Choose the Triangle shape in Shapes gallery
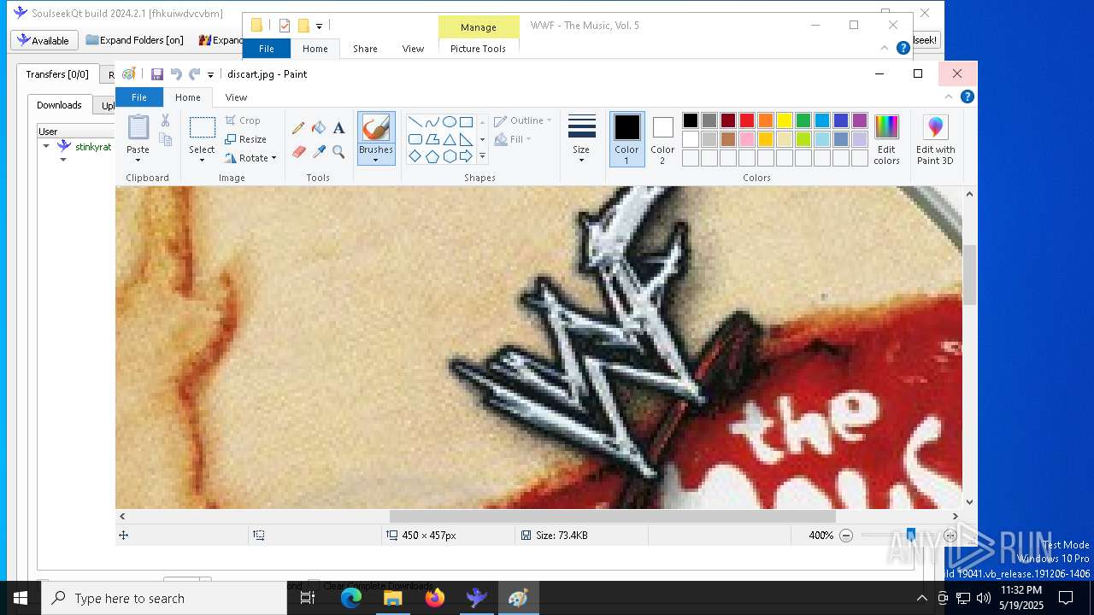This screenshot has width=1094, height=615. tap(449, 139)
